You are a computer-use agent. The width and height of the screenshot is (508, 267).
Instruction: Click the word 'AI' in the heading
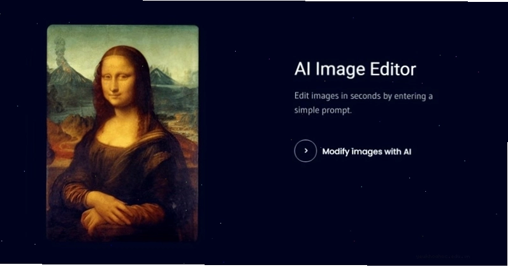pyautogui.click(x=302, y=69)
